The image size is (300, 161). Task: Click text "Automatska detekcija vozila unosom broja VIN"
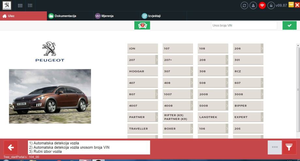[71, 147]
